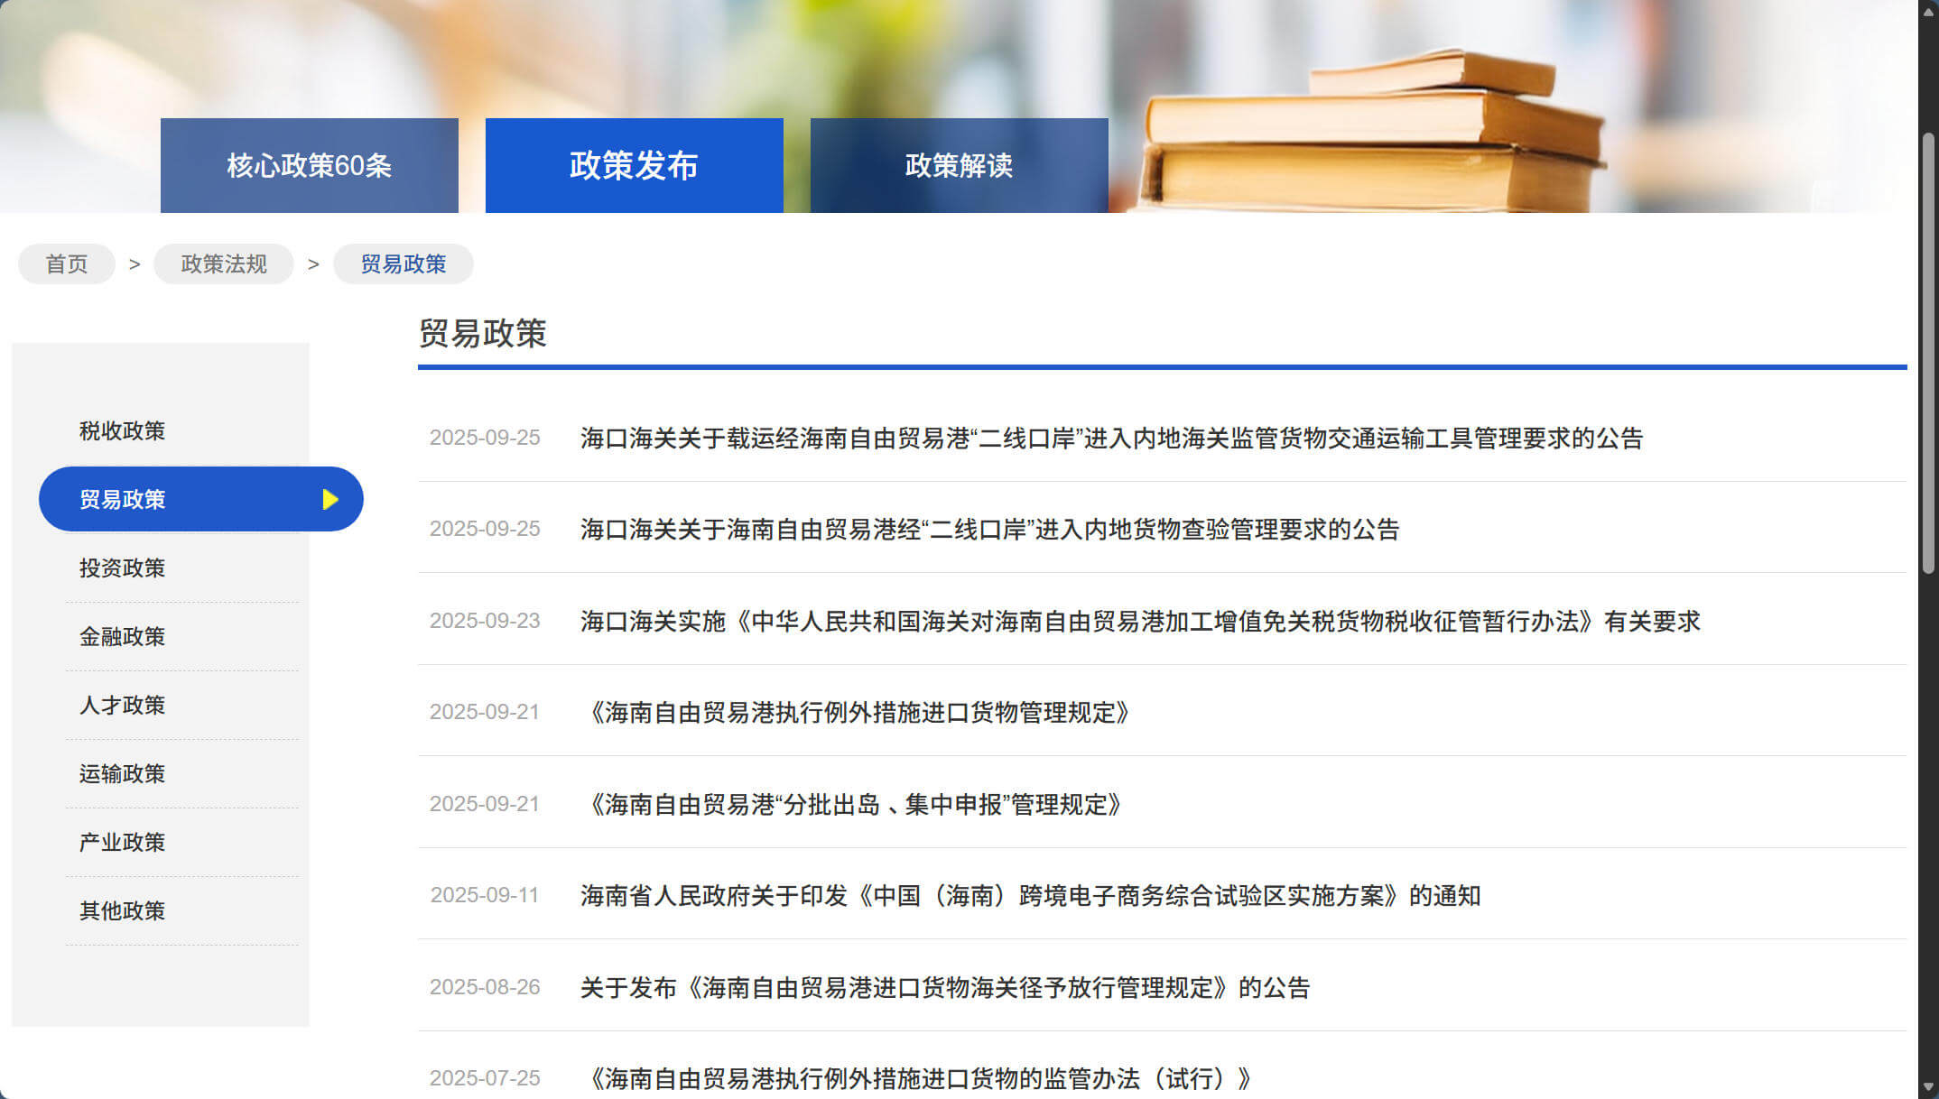Click the vertical scrollbar thumb
Viewport: 1939px width, 1099px height.
click(1928, 352)
